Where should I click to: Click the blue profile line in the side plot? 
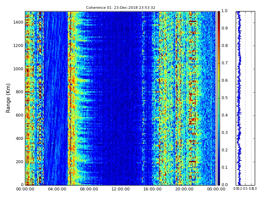(x=239, y=98)
